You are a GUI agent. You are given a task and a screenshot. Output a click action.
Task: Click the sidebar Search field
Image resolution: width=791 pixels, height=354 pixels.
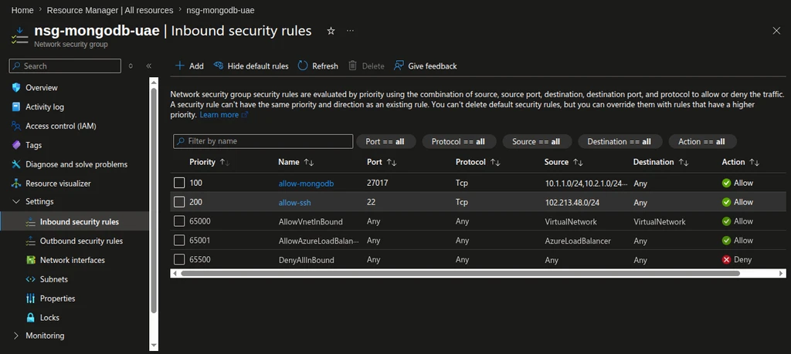[65, 66]
